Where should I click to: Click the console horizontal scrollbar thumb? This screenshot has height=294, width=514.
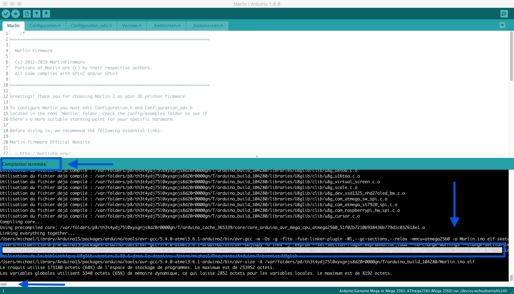click(4, 284)
